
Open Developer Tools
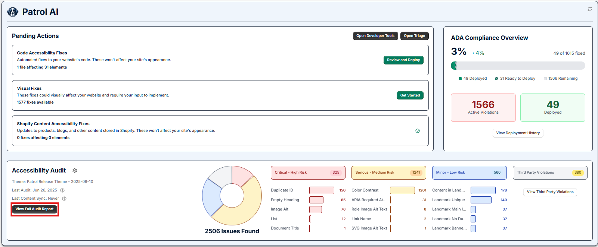pos(375,36)
